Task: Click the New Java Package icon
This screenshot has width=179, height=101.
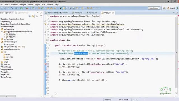Action: pos(39,8)
